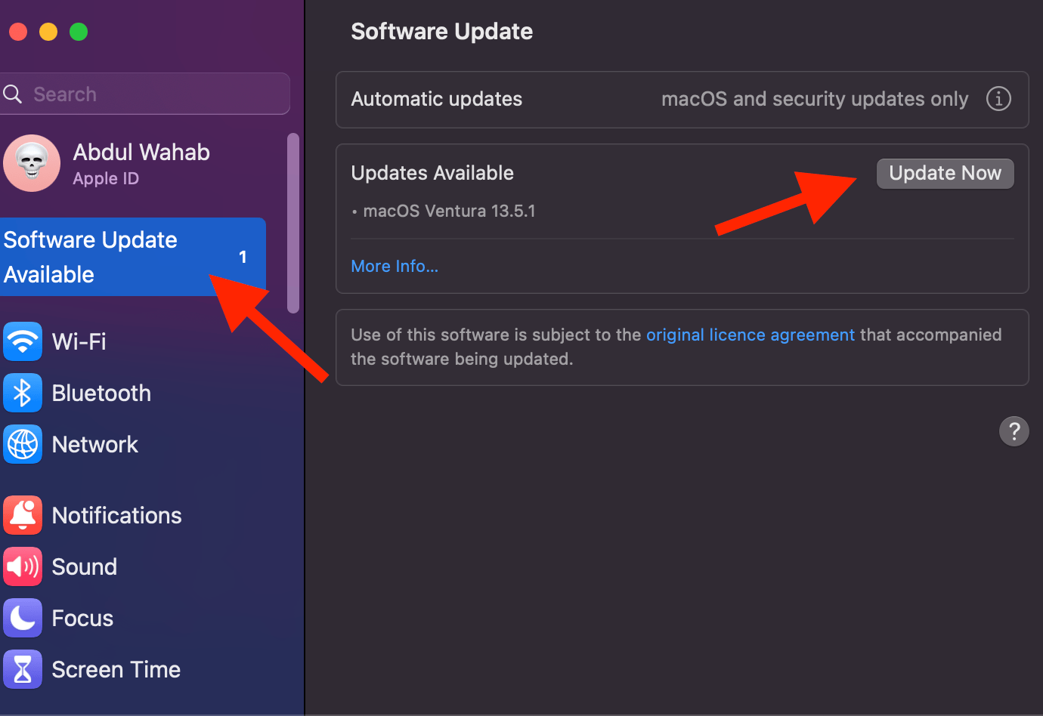Image resolution: width=1043 pixels, height=716 pixels.
Task: Open the original licence agreement link
Action: [x=751, y=335]
